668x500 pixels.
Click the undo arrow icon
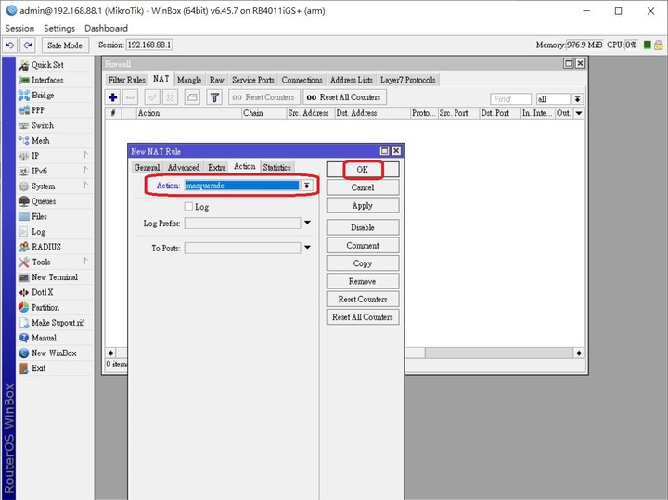(10, 45)
